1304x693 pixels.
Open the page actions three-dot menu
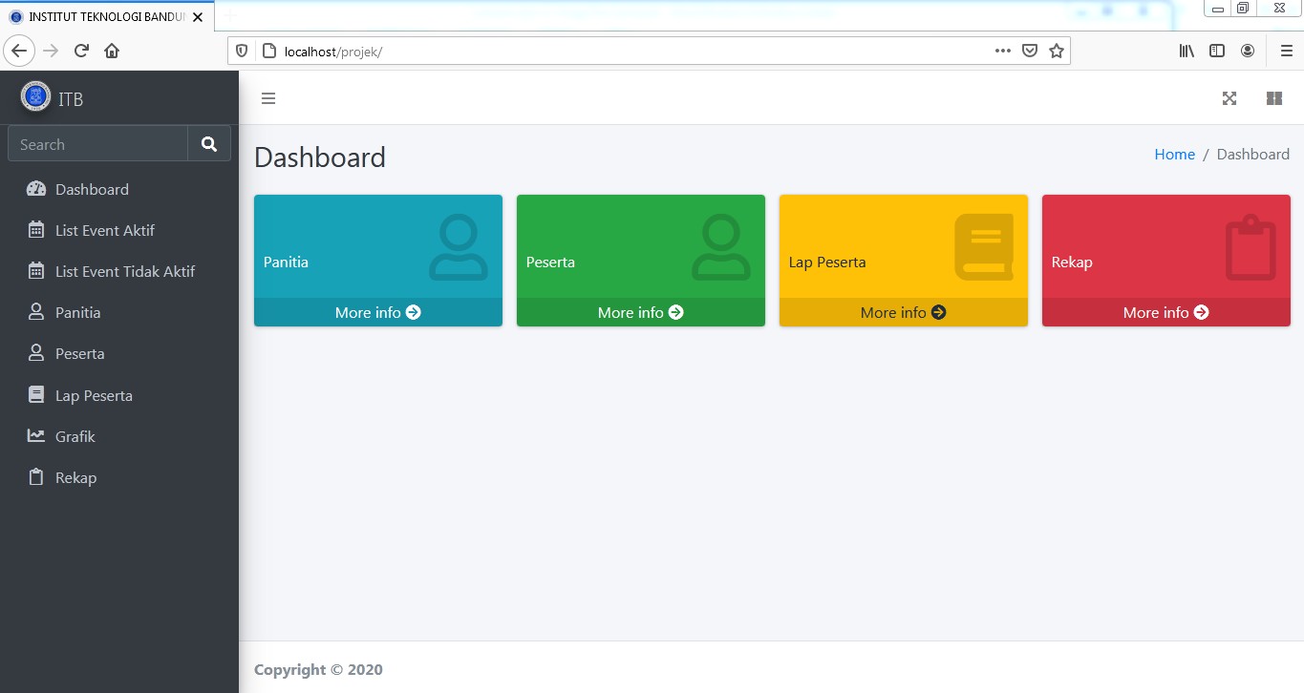pos(1002,51)
